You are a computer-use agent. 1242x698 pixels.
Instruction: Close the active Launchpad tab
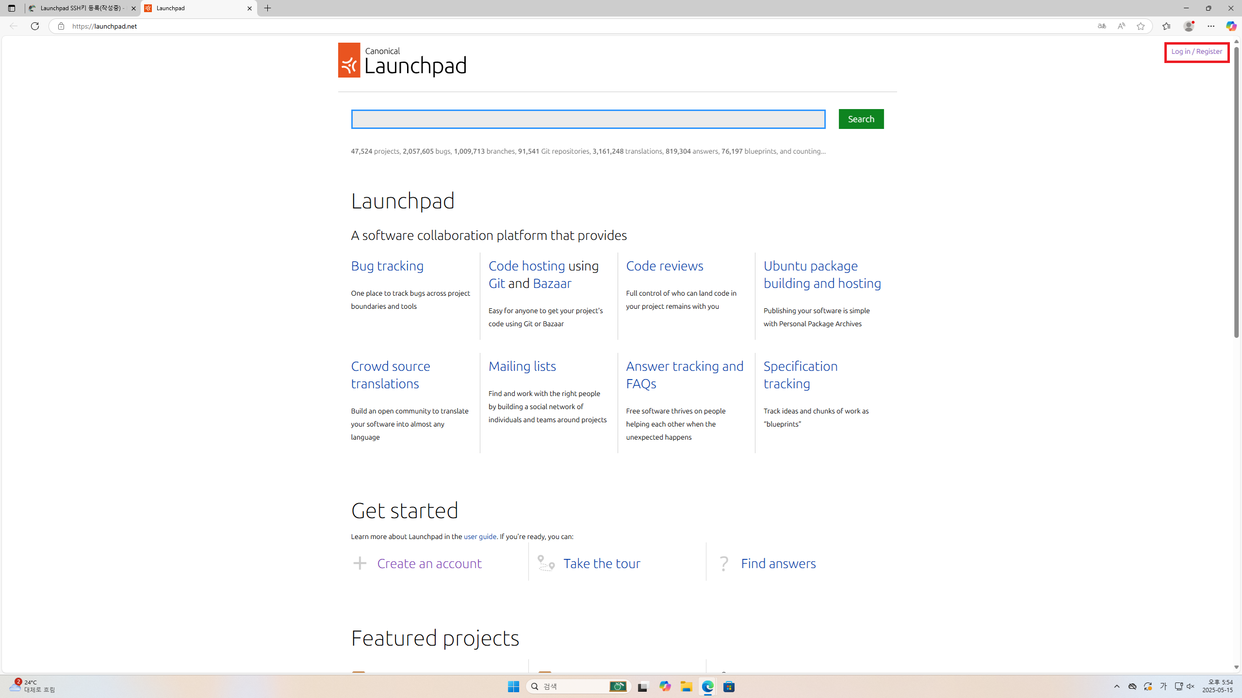click(249, 8)
